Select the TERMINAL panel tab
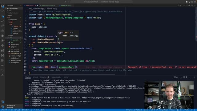This screenshot has height=111, width=197. pyautogui.click(x=28, y=77)
